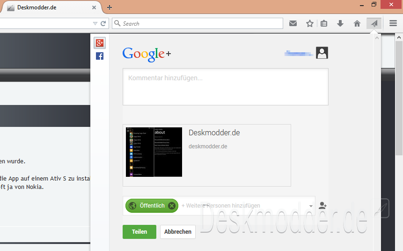The height and width of the screenshot is (251, 403).
Task: Go to Firefox home page icon
Action: tap(357, 24)
